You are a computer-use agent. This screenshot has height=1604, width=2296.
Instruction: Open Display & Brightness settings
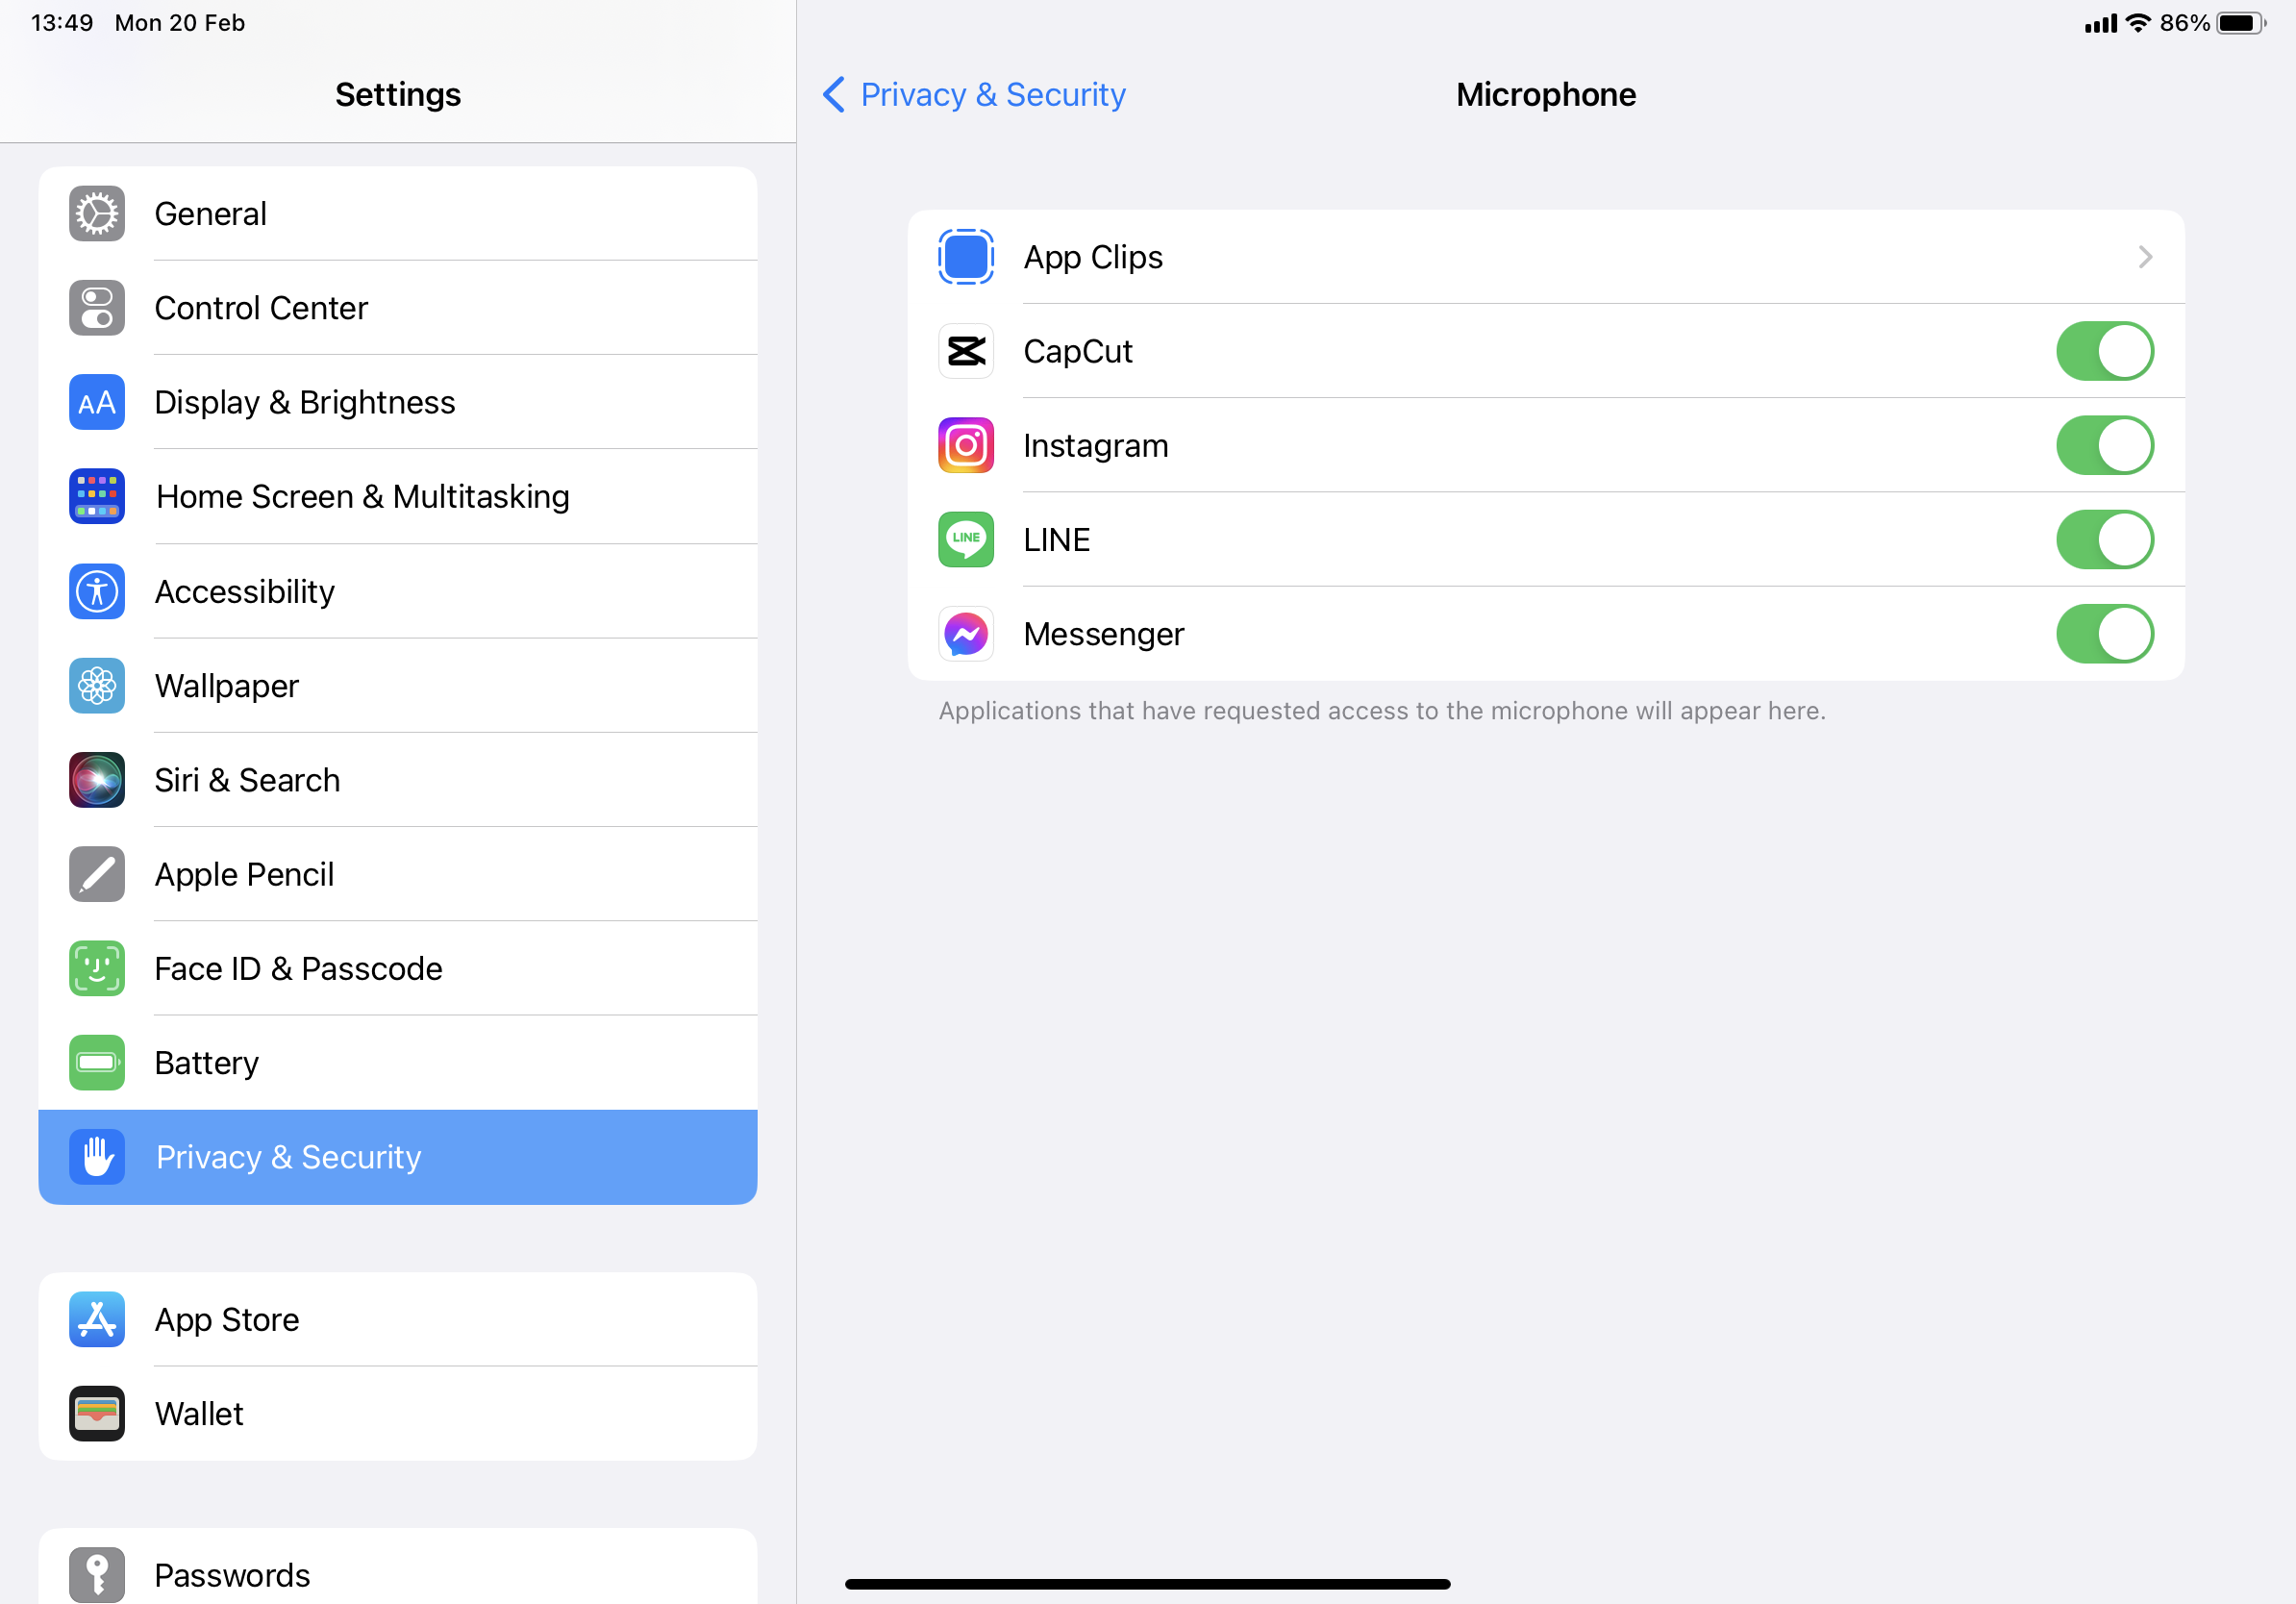tap(305, 402)
